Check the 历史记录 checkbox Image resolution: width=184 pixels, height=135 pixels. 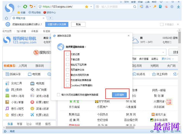click(68, 54)
